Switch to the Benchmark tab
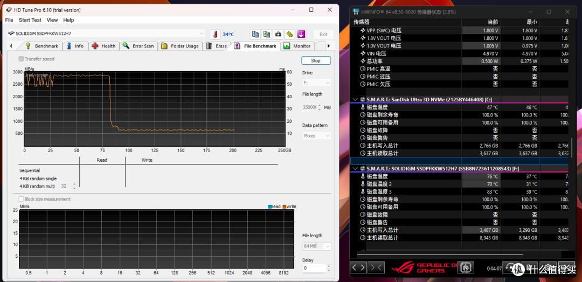The image size is (582, 282). 41,46
